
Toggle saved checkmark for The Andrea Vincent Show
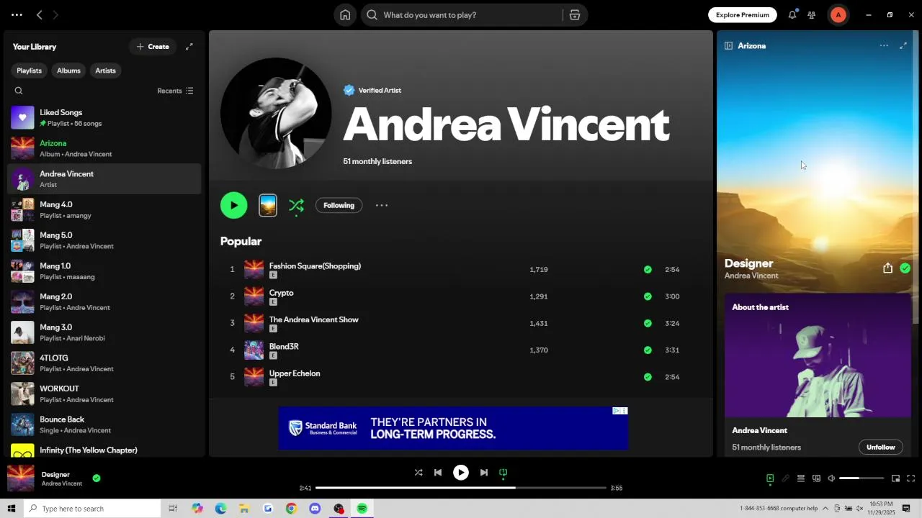click(648, 323)
